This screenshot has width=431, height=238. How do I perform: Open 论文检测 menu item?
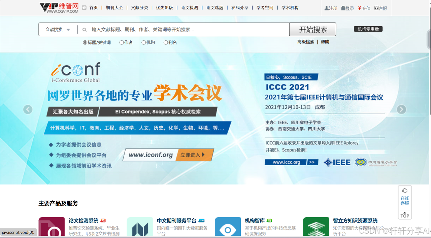(190, 8)
